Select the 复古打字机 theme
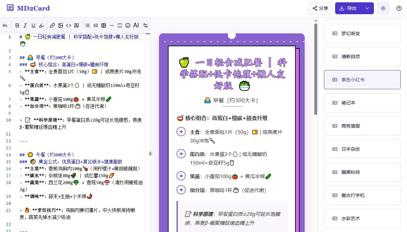 [362, 195]
